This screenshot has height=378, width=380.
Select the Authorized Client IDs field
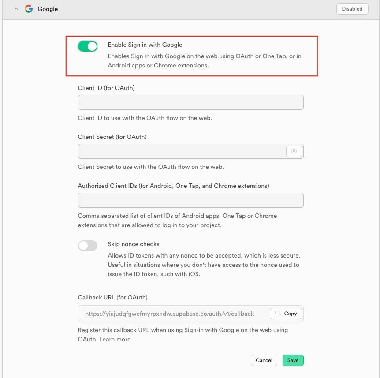(190, 200)
